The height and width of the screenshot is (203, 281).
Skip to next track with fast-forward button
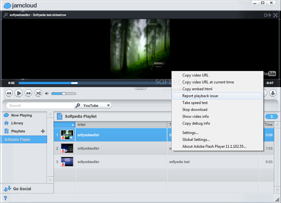(x=28, y=93)
